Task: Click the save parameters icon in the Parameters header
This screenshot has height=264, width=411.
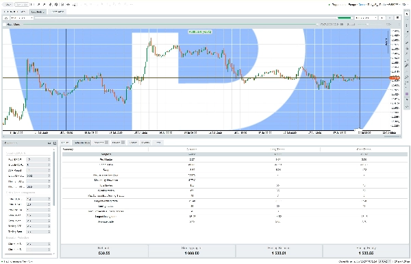Action: click(49, 143)
